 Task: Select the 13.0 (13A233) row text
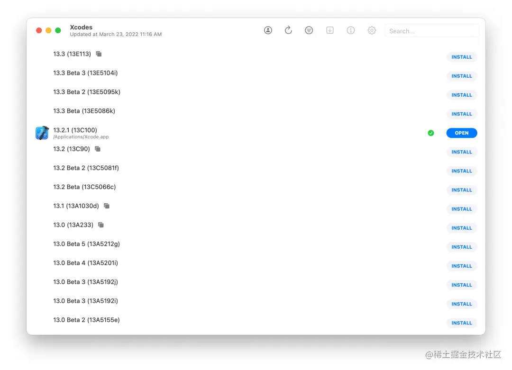[73, 225]
